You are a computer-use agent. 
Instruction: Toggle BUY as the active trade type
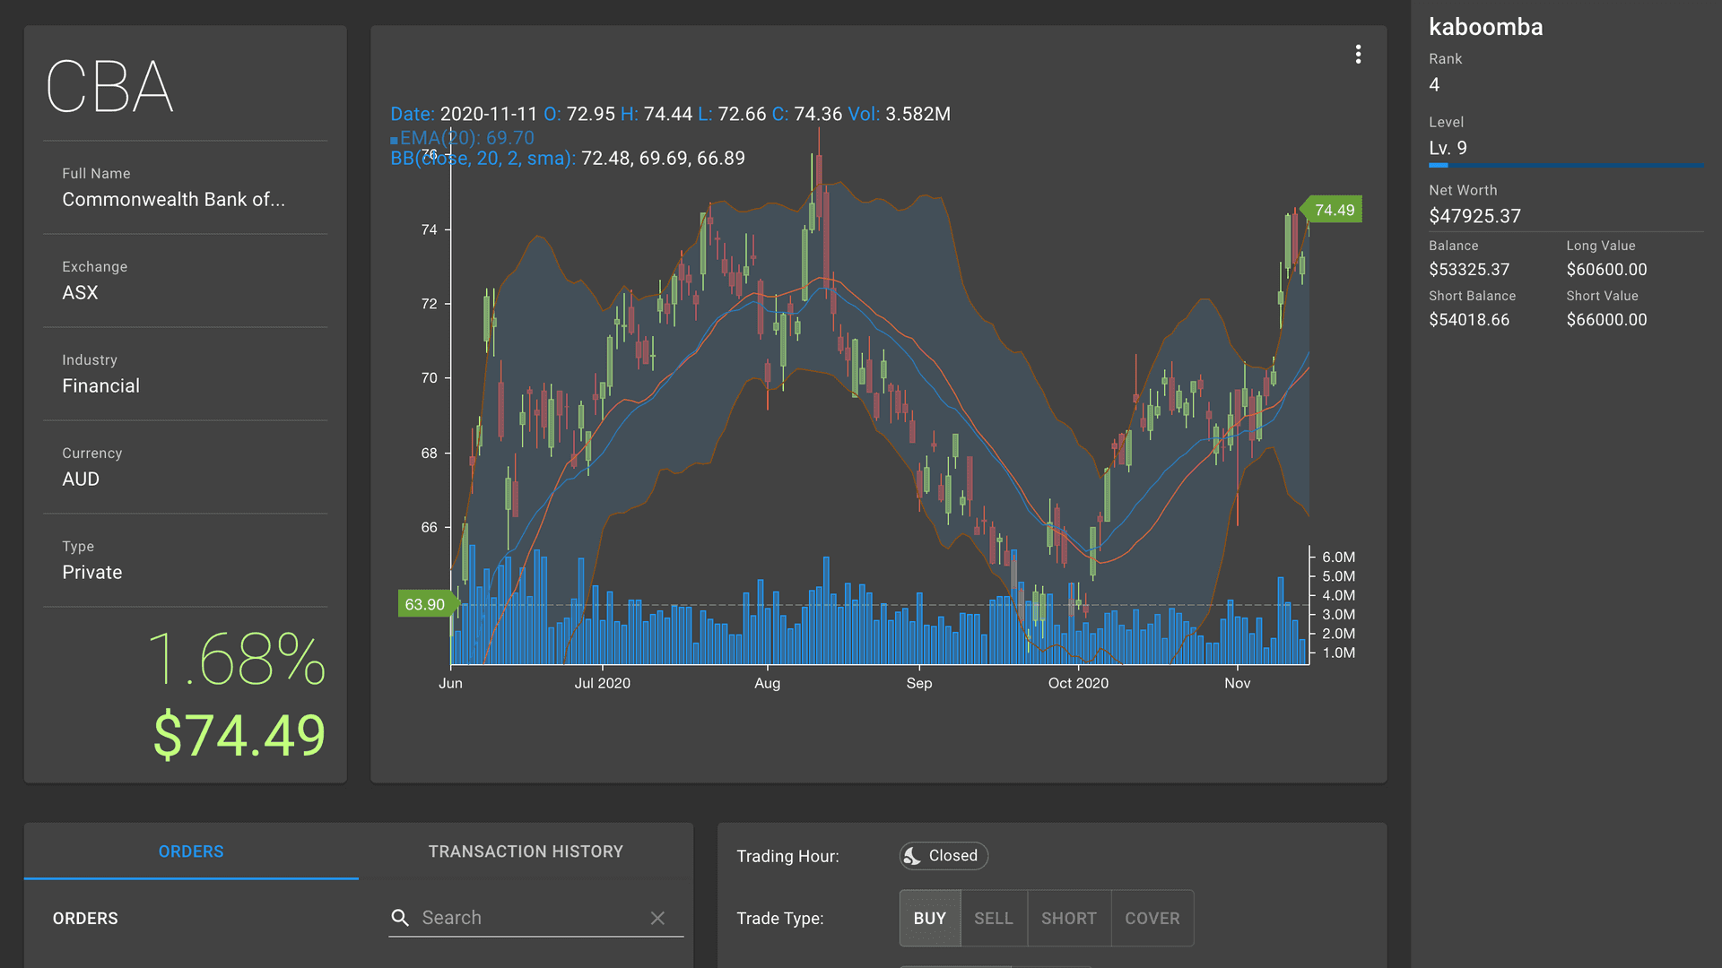click(929, 918)
